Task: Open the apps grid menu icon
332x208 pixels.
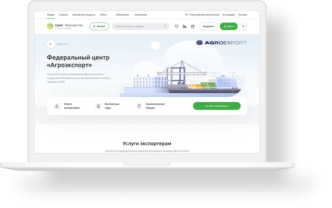Action: coord(243,26)
